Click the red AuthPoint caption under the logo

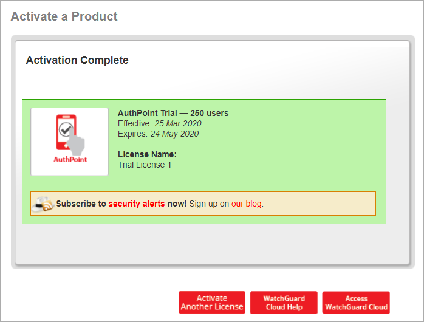click(x=70, y=160)
